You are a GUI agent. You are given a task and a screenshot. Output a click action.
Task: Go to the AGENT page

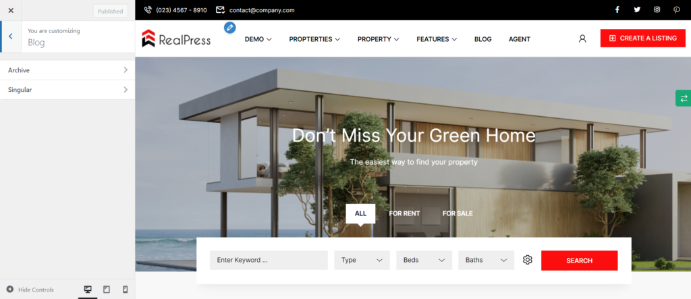[520, 39]
